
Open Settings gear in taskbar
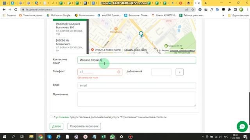click(121, 136)
